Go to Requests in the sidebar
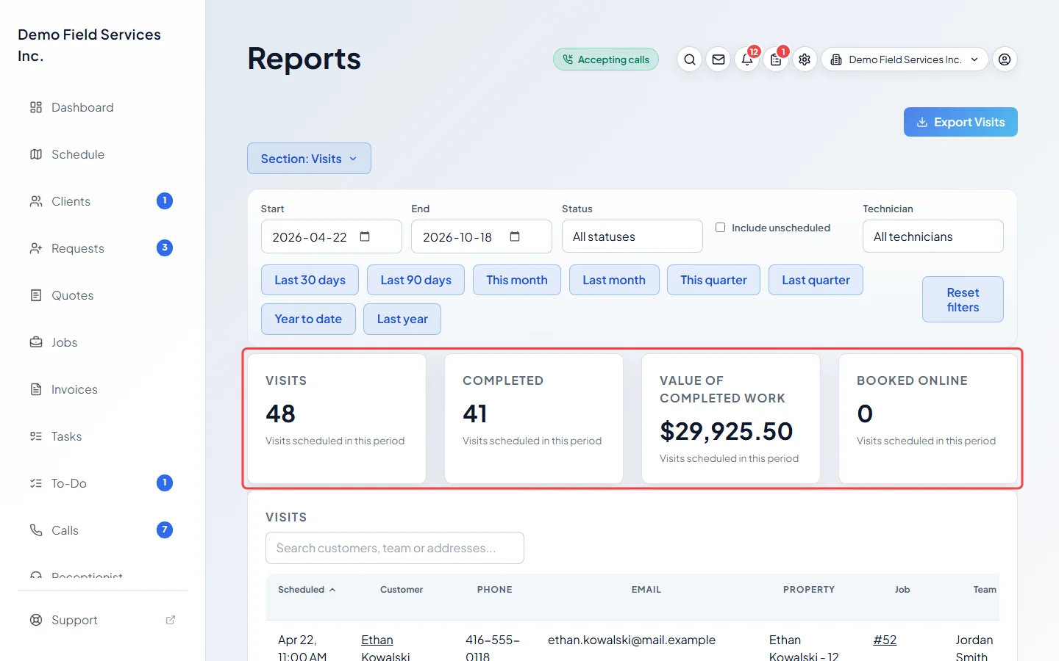 point(101,248)
